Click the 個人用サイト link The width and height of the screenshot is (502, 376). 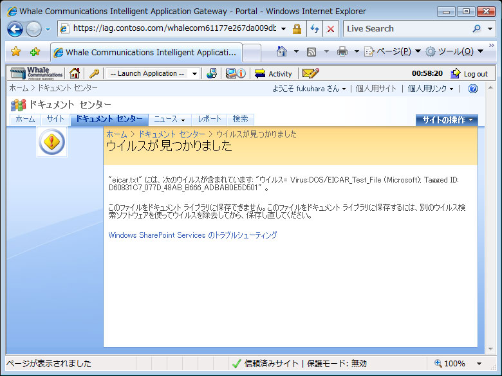pyautogui.click(x=376, y=89)
